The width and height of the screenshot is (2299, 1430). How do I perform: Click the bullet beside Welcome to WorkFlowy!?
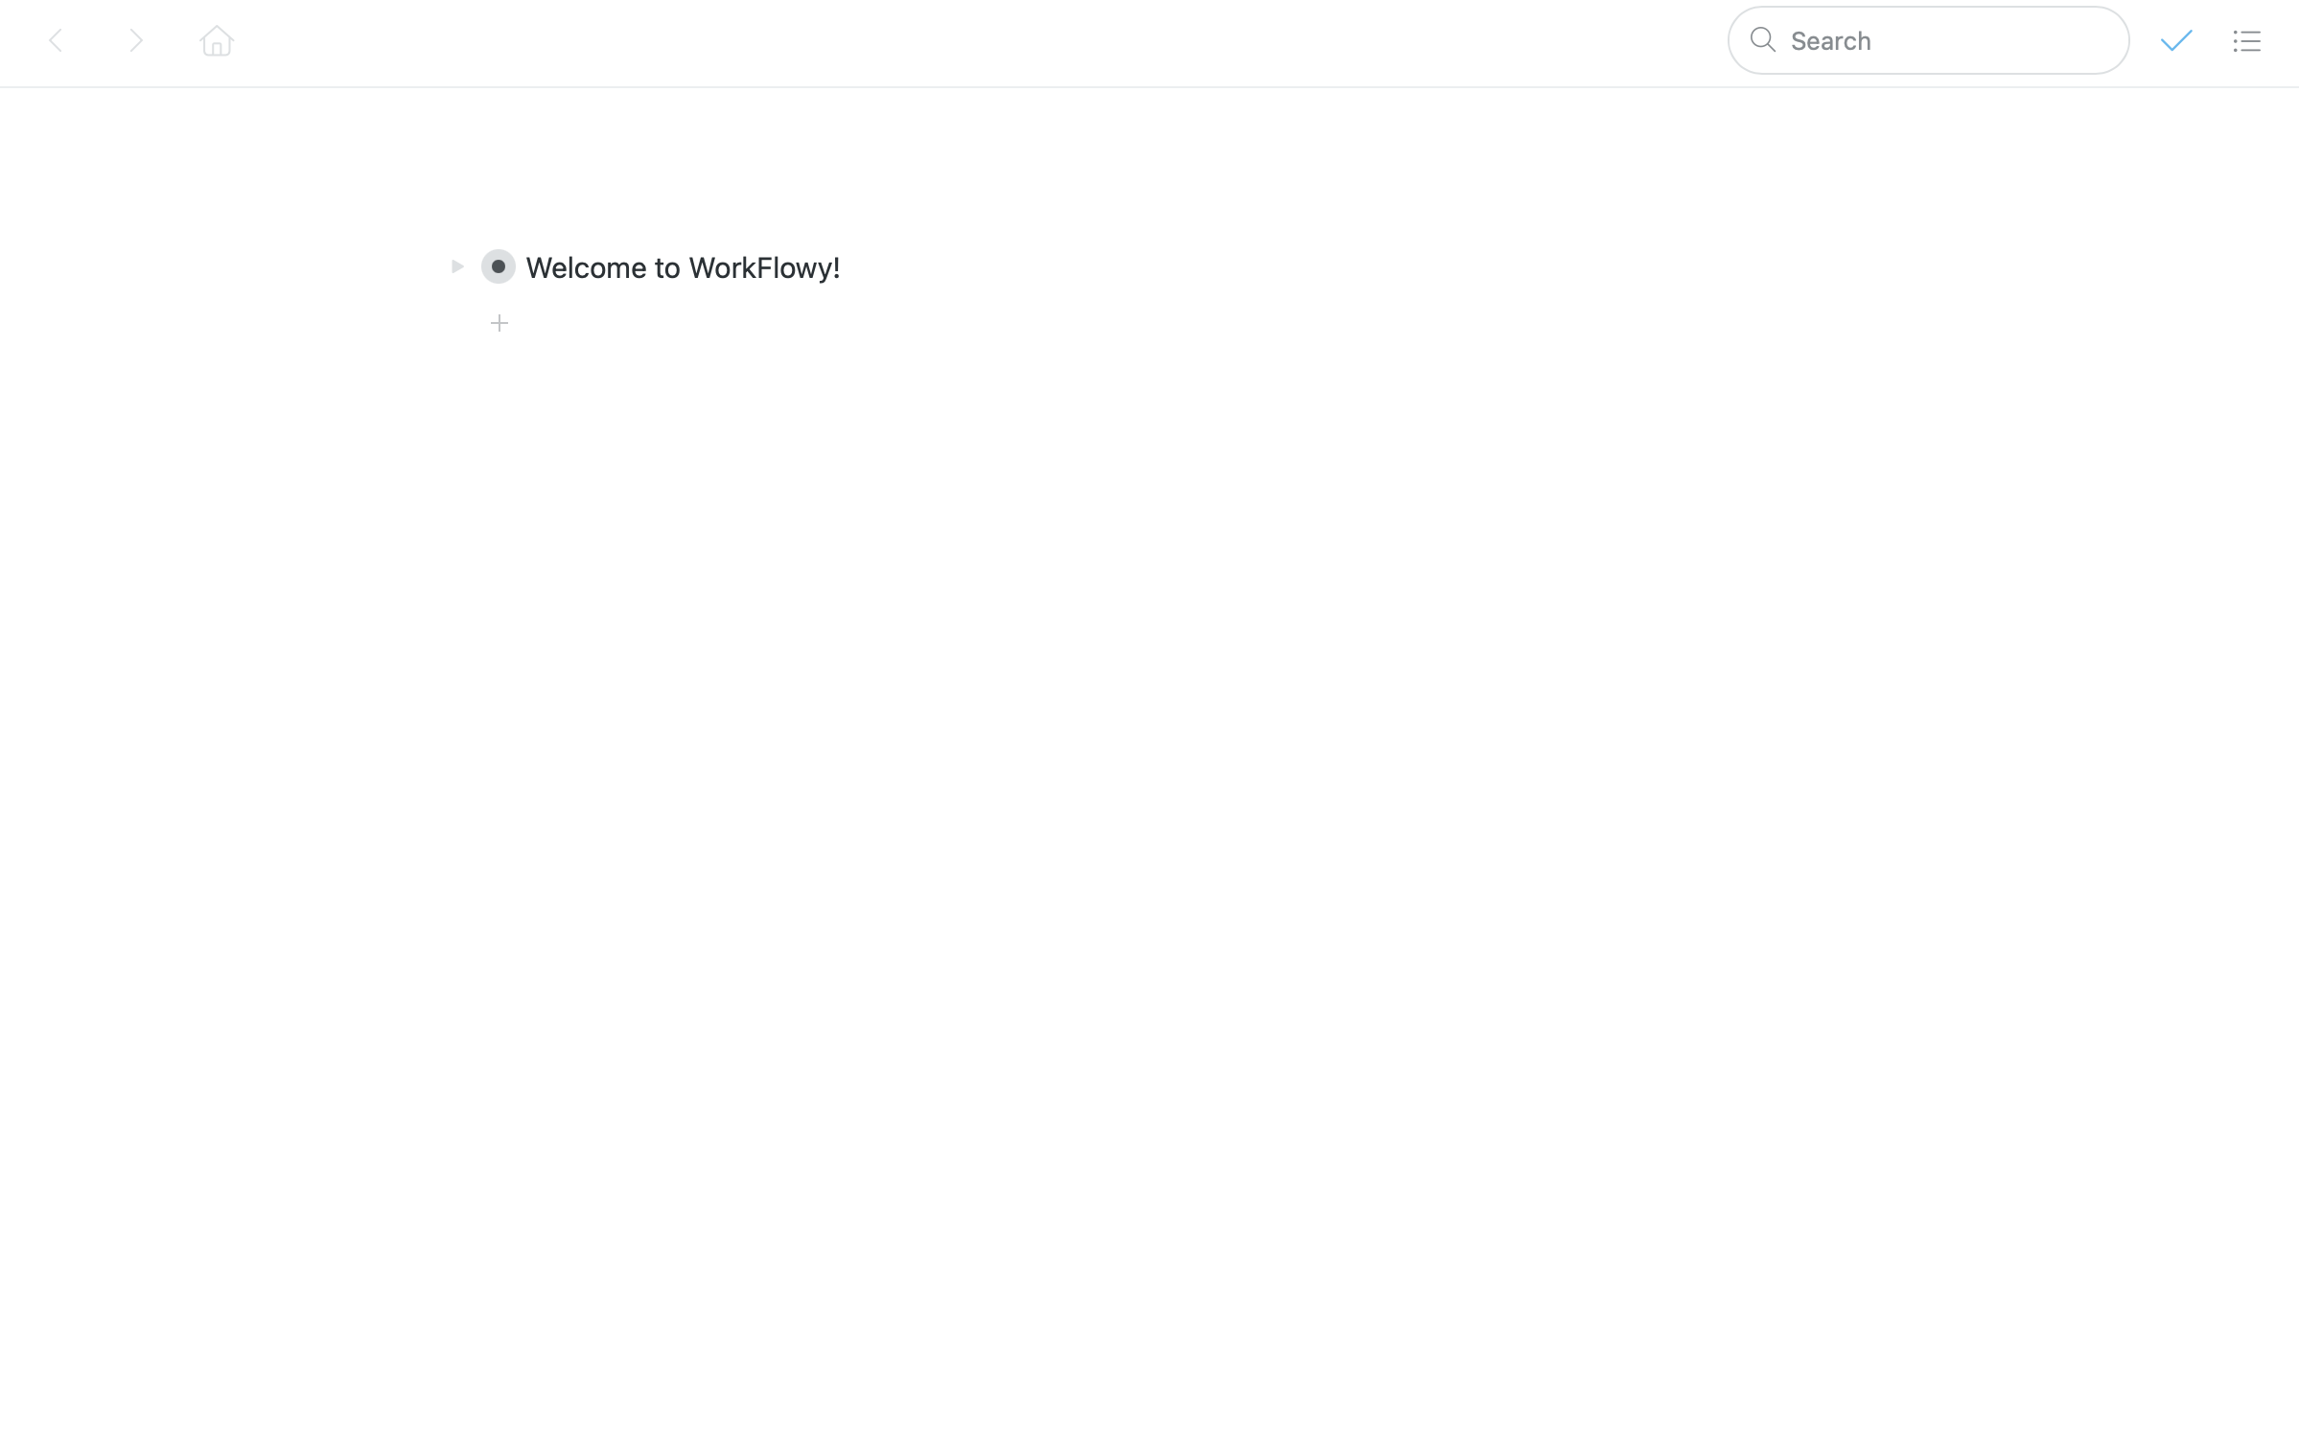pos(498,266)
